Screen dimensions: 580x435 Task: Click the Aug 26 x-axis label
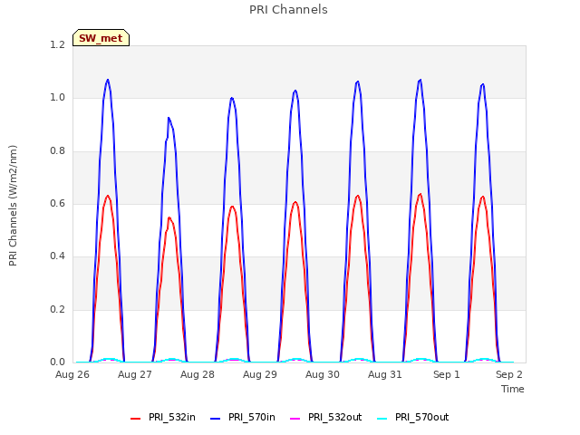[x=72, y=374]
